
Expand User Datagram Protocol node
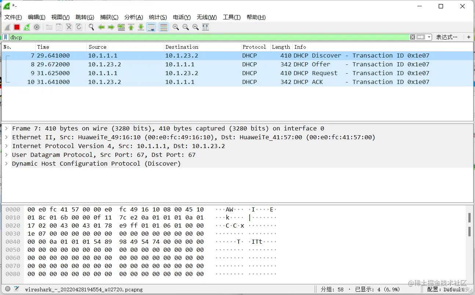6,155
